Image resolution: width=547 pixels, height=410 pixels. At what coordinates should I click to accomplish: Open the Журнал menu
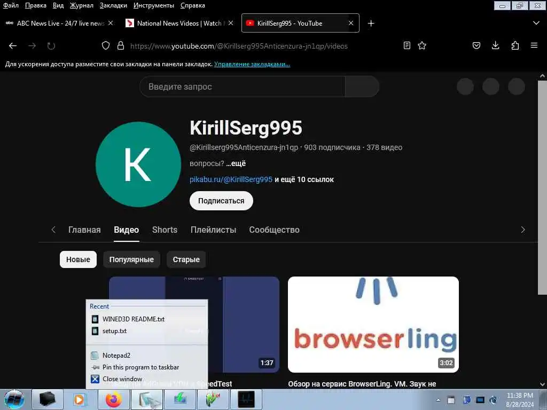pos(81,5)
